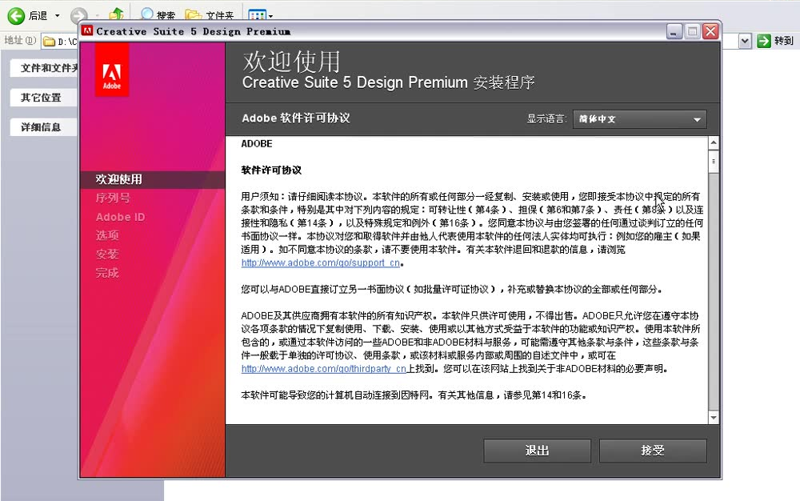Viewport: 800px width, 501px height.
Task: Expand the 其它位置 panel
Action: point(42,97)
